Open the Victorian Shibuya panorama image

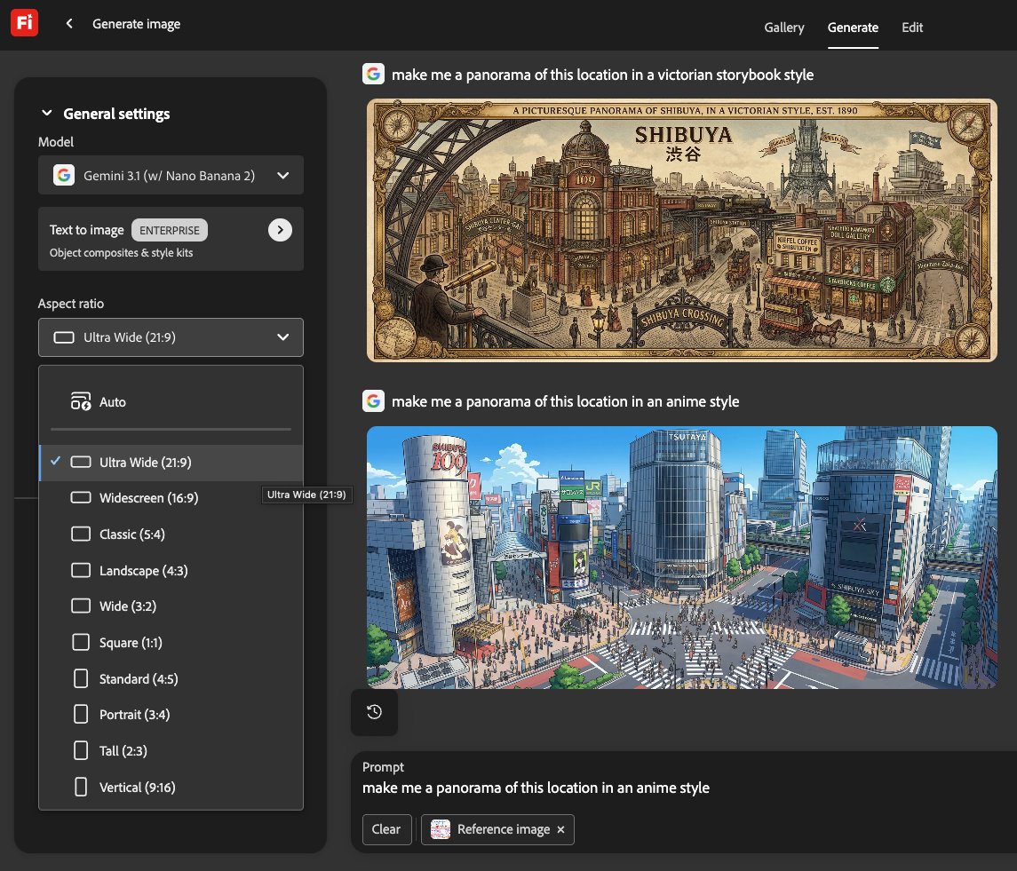pos(681,230)
